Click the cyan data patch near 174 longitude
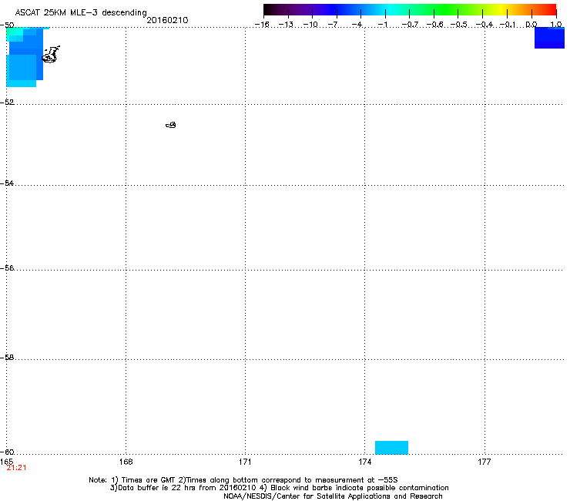The width and height of the screenshot is (570, 501). [x=391, y=448]
